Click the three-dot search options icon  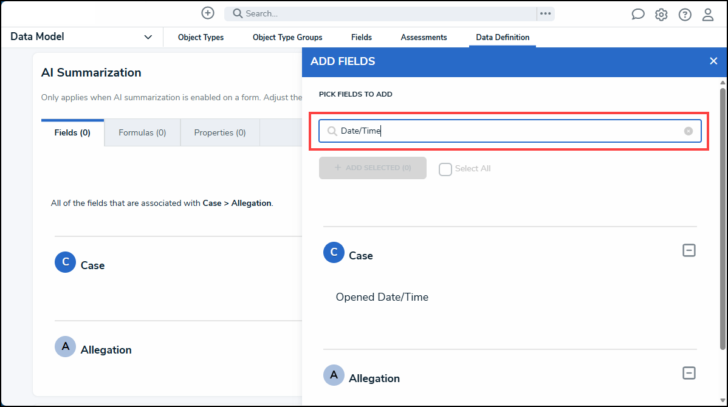pos(545,13)
